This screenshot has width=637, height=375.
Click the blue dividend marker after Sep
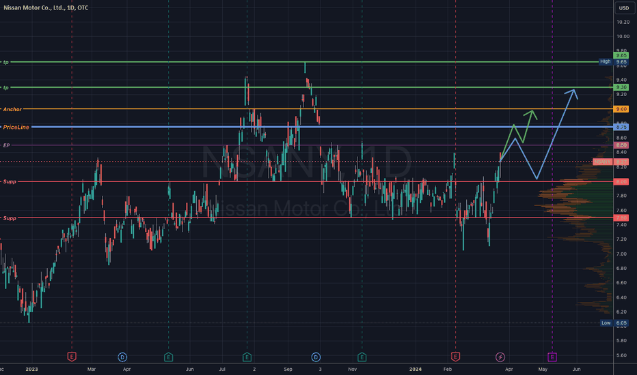[x=316, y=357]
